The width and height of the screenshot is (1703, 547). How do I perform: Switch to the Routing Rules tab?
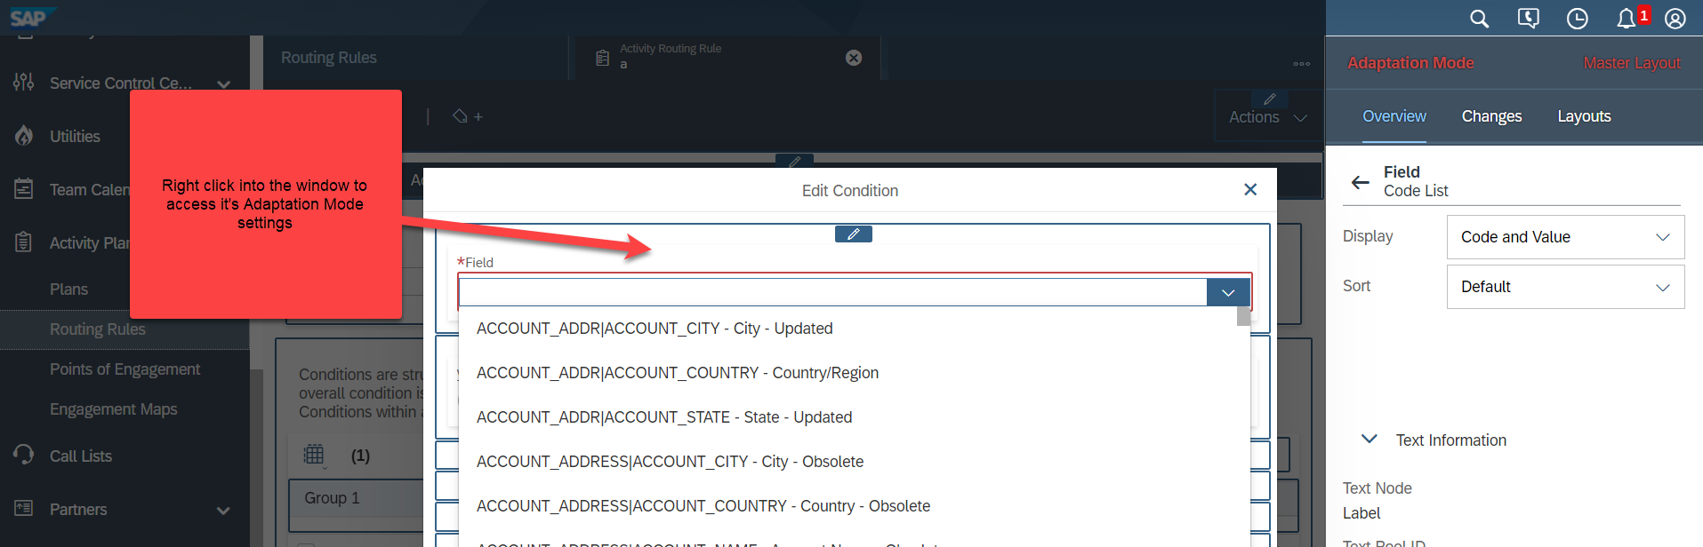pyautogui.click(x=329, y=58)
